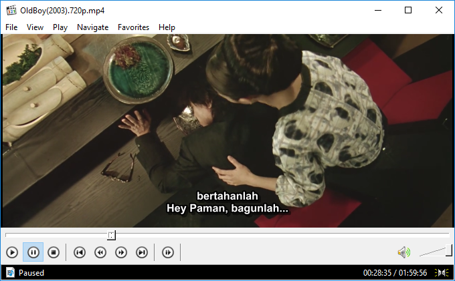Open the Play menu
Viewport: 455px width, 281px height.
click(60, 27)
